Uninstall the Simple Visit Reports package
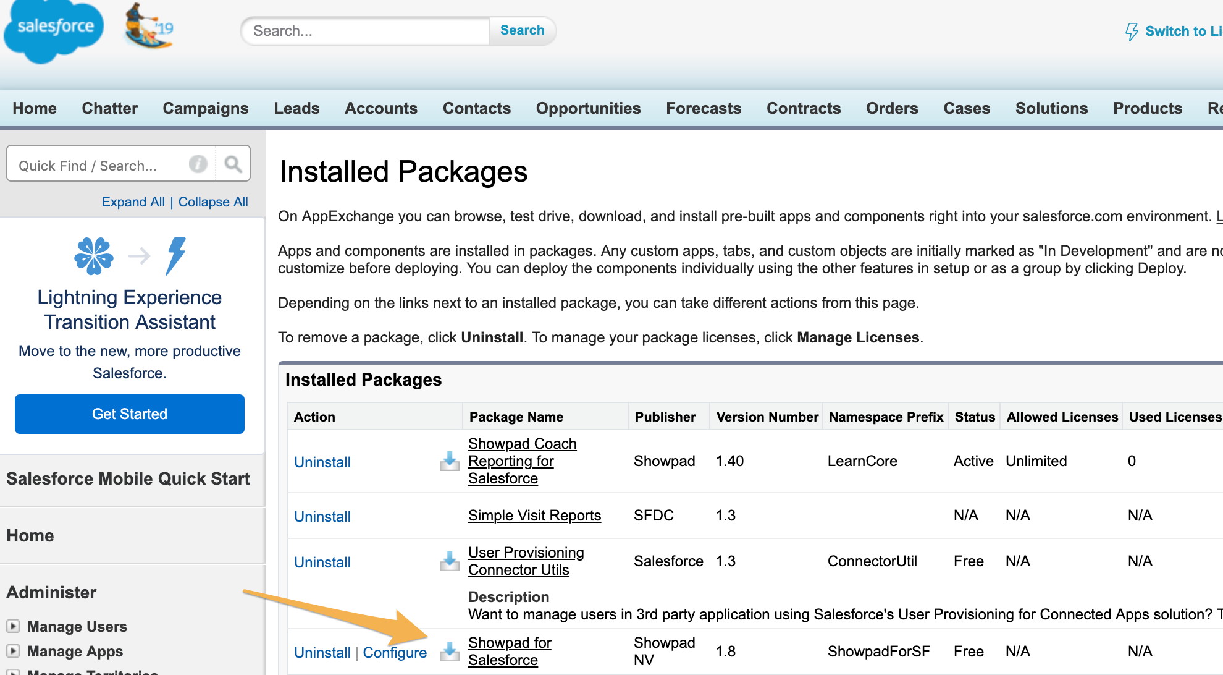Viewport: 1223px width, 675px height. click(x=322, y=517)
